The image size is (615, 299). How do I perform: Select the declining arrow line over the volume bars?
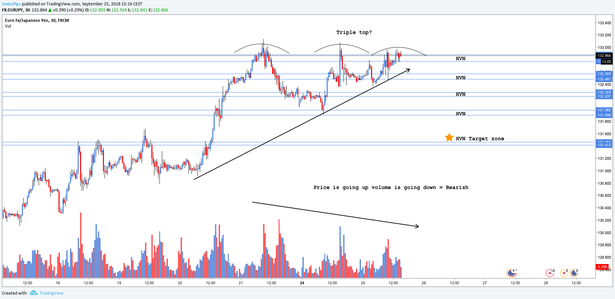tap(335, 214)
